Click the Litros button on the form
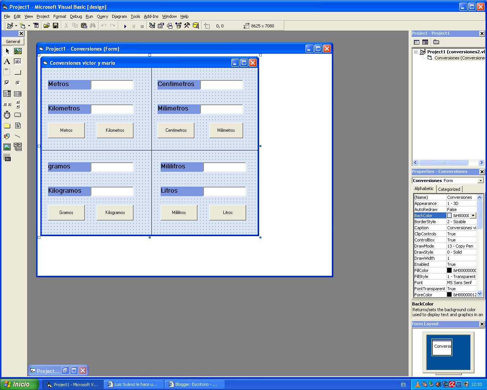 227,213
